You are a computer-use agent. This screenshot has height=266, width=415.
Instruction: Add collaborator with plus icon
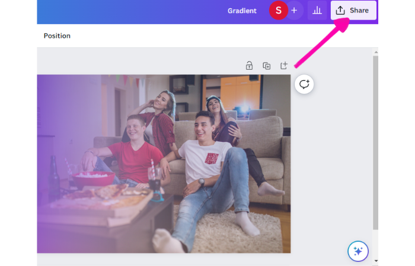294,10
